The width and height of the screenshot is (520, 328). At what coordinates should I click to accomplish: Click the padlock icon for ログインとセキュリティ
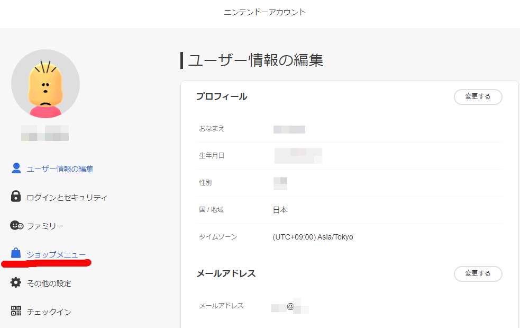click(x=16, y=197)
